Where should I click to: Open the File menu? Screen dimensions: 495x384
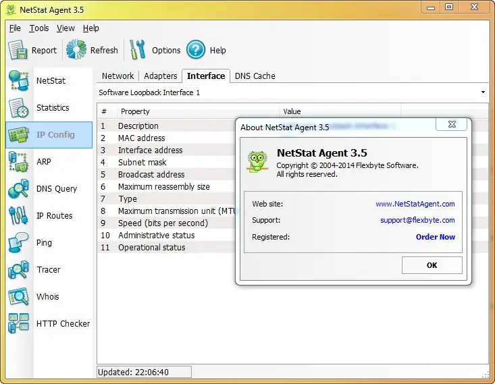click(x=15, y=28)
